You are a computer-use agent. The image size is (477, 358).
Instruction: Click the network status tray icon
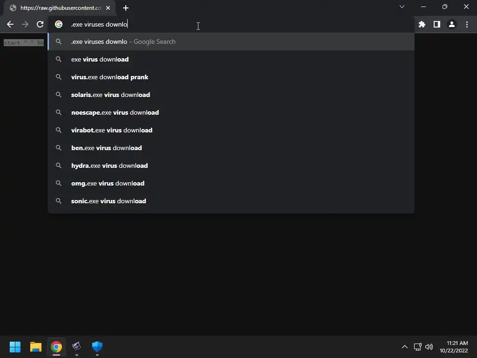click(417, 347)
